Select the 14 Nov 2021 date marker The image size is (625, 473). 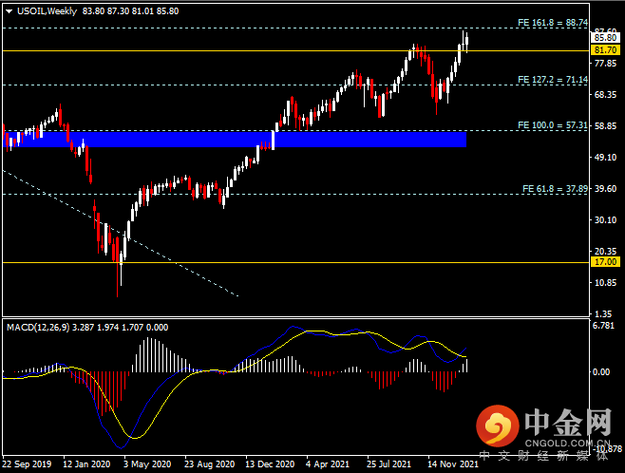[453, 464]
